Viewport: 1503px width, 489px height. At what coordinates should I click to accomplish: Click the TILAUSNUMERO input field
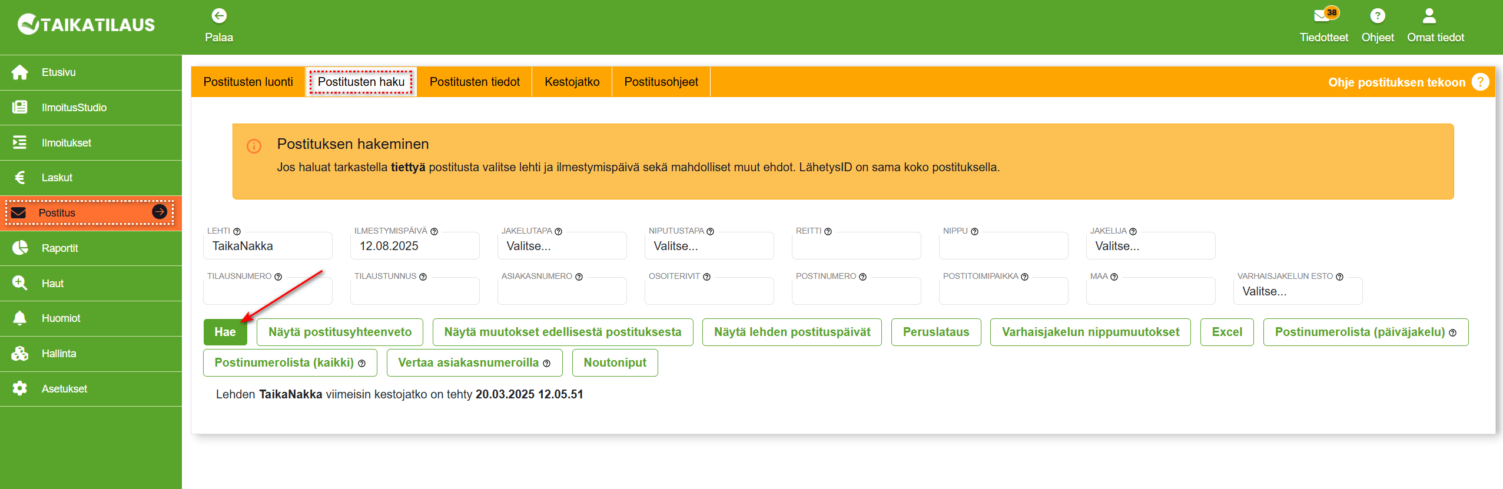click(x=268, y=291)
